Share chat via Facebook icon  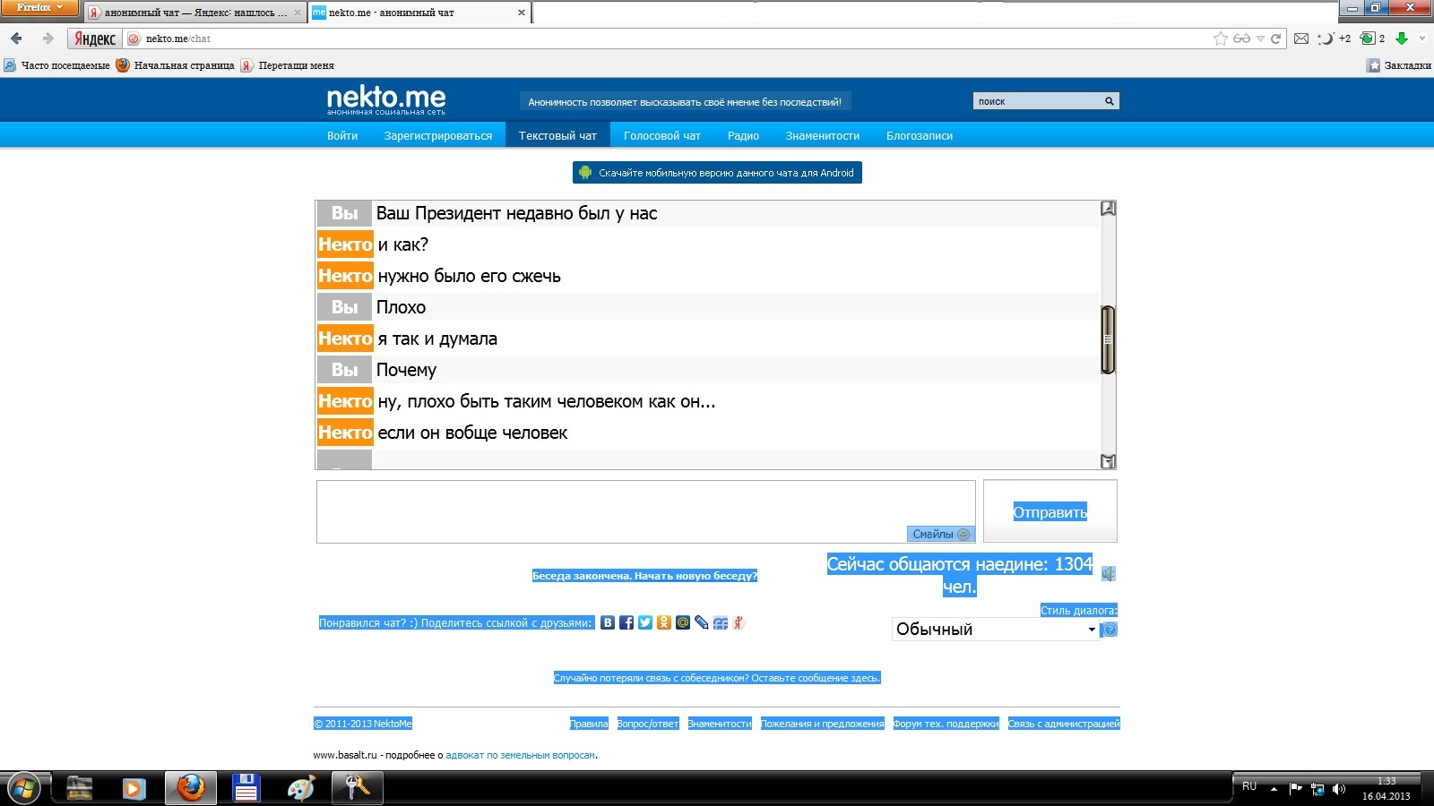click(626, 622)
